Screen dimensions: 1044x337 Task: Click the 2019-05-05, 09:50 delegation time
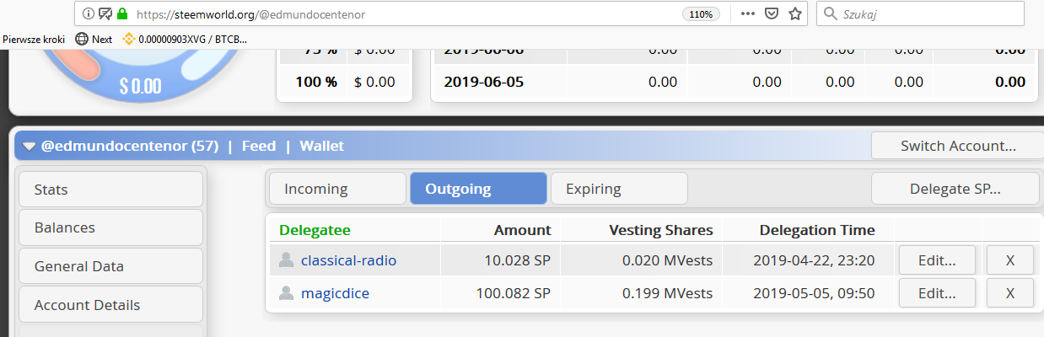814,293
